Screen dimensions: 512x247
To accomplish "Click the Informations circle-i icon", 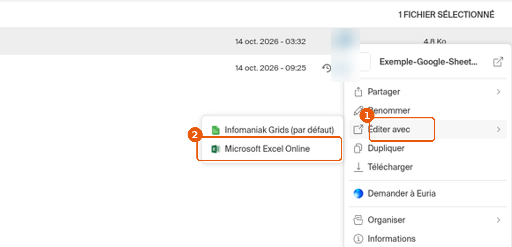I will point(358,239).
